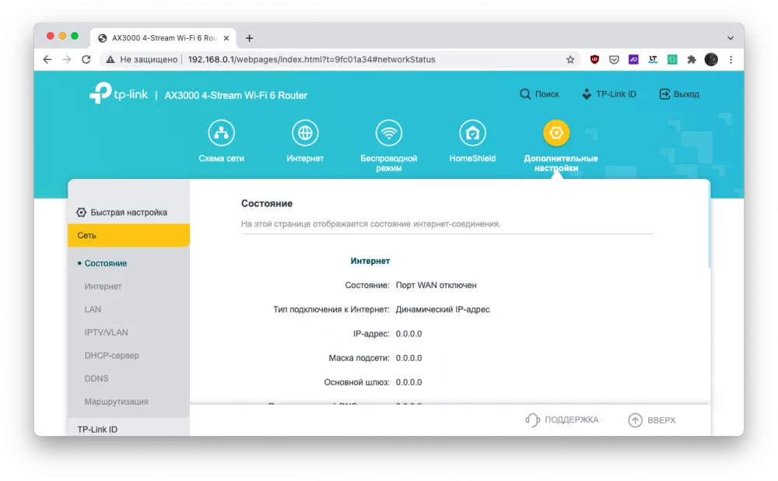Open LanguageTool LT extension
Screen dimensions: 778x481
[653, 60]
